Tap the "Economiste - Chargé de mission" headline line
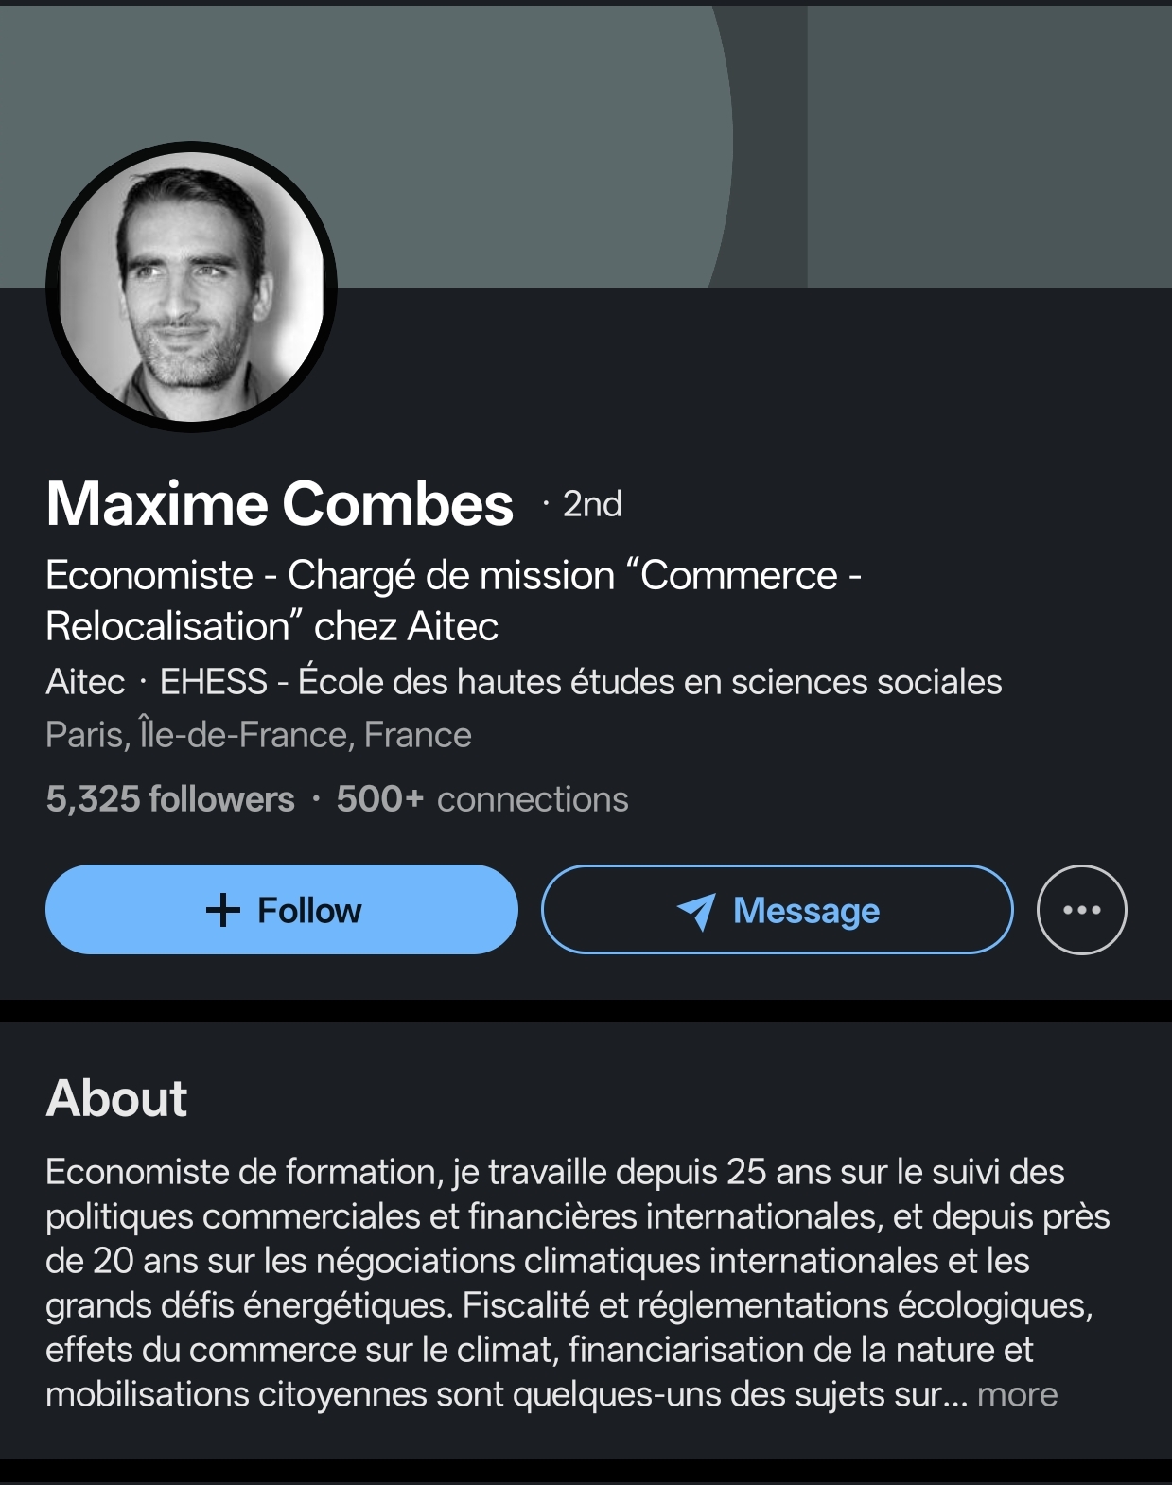Image resolution: width=1172 pixels, height=1485 pixels. [x=453, y=575]
